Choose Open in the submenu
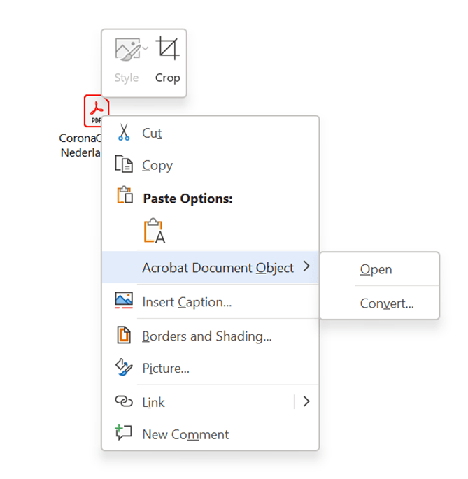 (376, 269)
